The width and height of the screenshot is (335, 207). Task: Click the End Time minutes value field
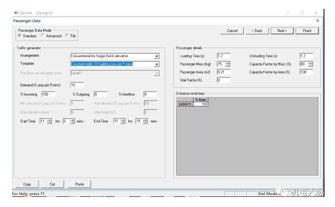coord(139,121)
